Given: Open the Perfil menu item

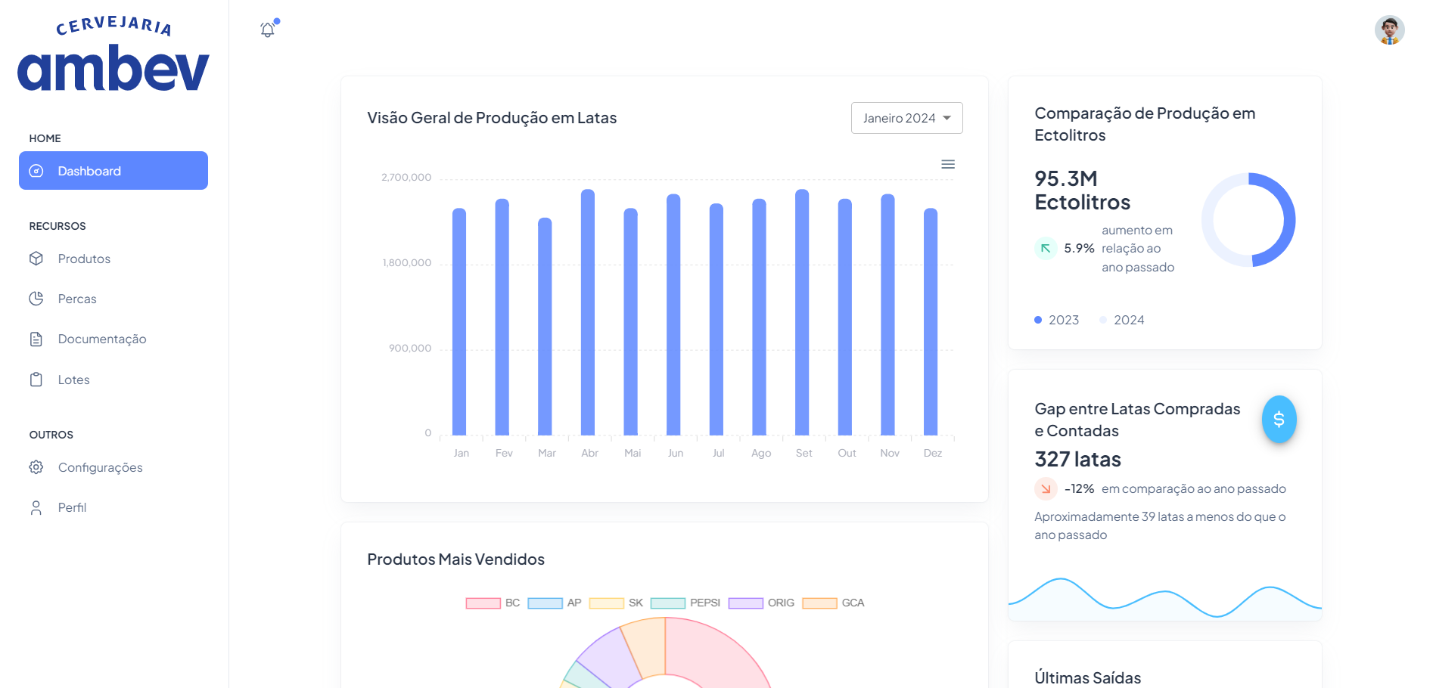Looking at the screenshot, I should [x=72, y=507].
